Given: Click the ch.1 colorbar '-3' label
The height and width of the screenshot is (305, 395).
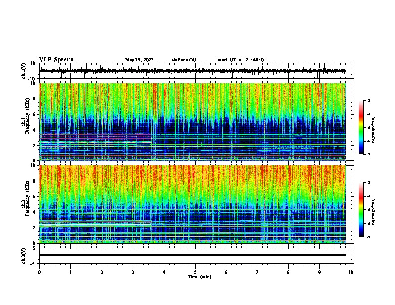Looking at the screenshot, I should [368, 100].
